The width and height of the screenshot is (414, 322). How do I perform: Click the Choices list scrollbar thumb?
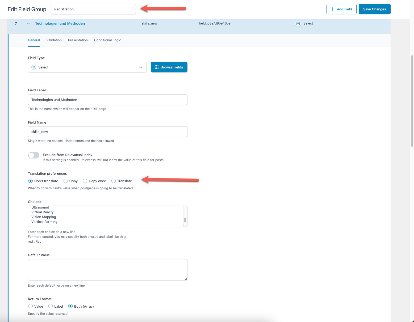[x=185, y=220]
